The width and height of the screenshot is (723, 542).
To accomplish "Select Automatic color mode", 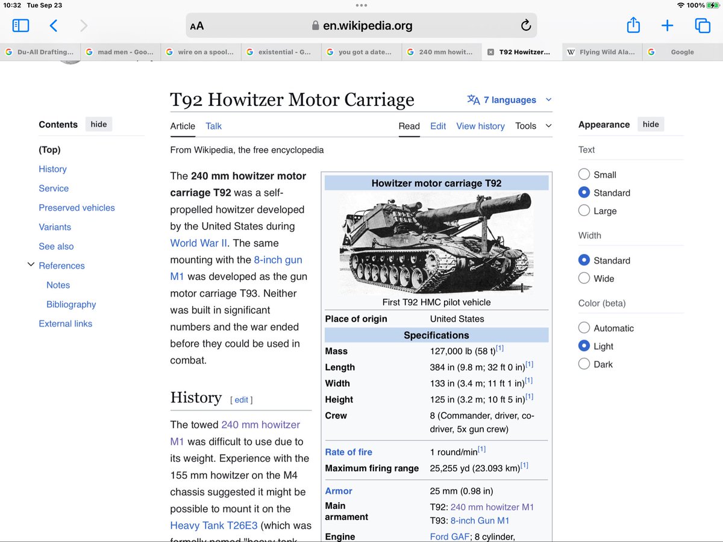I will click(x=584, y=328).
